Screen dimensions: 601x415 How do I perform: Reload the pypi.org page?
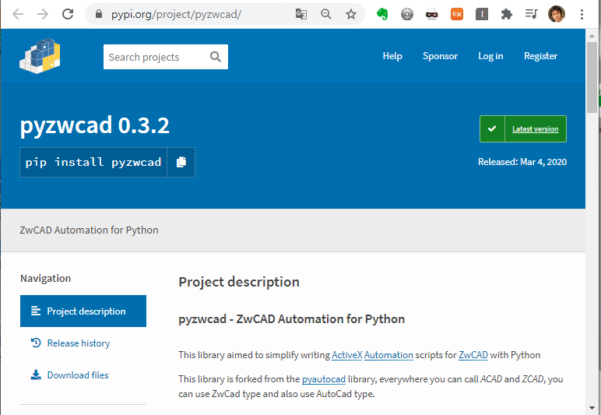(68, 15)
